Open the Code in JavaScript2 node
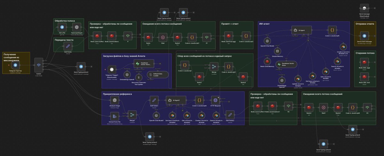The height and width of the screenshot is (156, 384). coord(192,37)
